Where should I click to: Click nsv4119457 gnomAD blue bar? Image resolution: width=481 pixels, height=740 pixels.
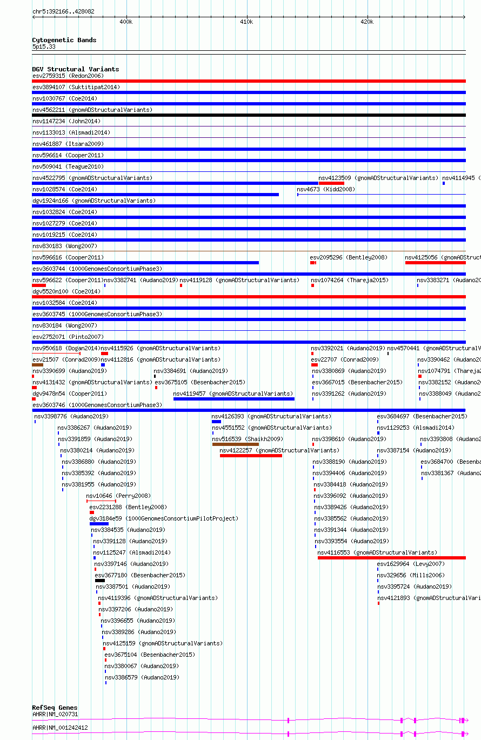tap(234, 399)
